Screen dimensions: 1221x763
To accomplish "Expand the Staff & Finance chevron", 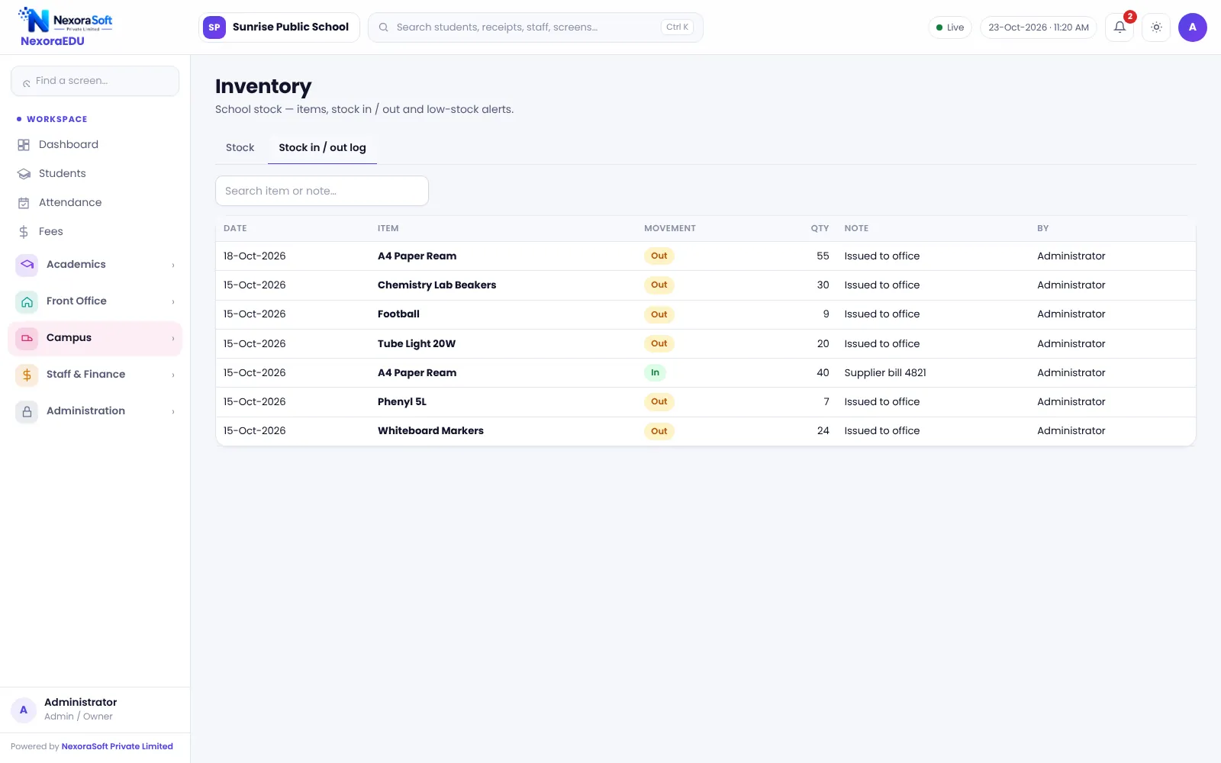I will (173, 375).
